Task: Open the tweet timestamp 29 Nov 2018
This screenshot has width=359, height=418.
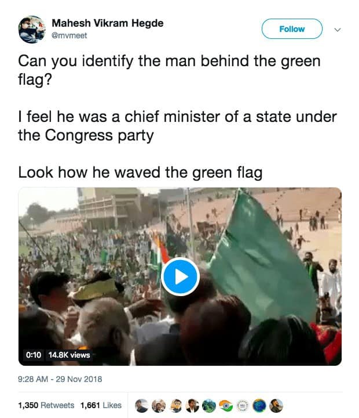Action: click(x=60, y=379)
